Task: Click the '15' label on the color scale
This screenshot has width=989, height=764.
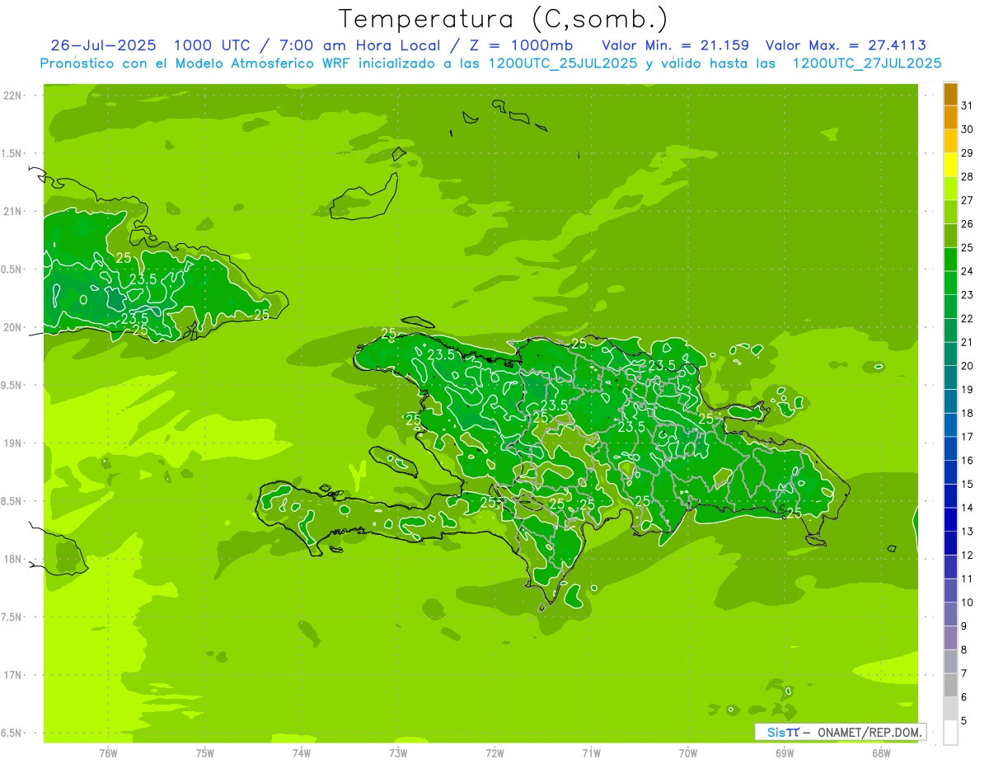Action: pyautogui.click(x=968, y=485)
